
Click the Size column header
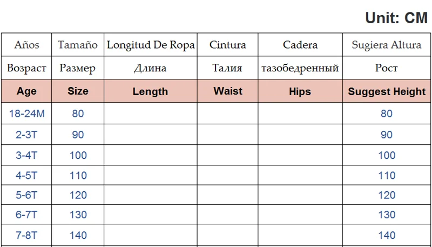pyautogui.click(x=78, y=91)
